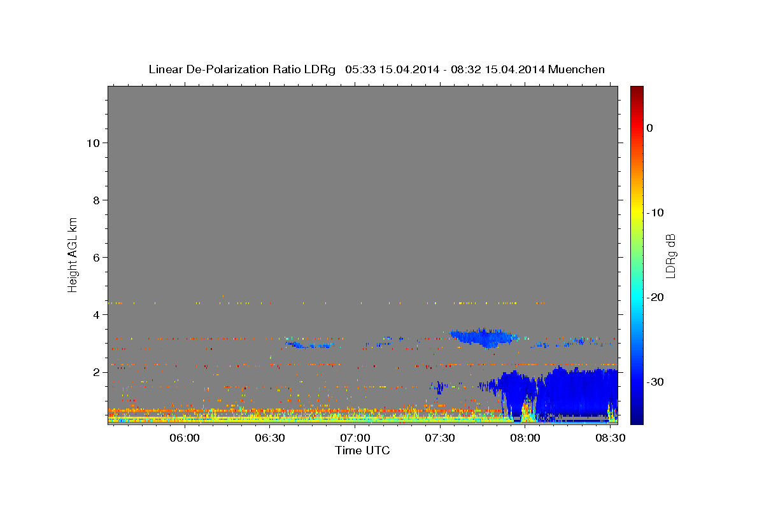The image size is (764, 509).
Task: Click the LDRg dB colorbar label
Action: 670,256
